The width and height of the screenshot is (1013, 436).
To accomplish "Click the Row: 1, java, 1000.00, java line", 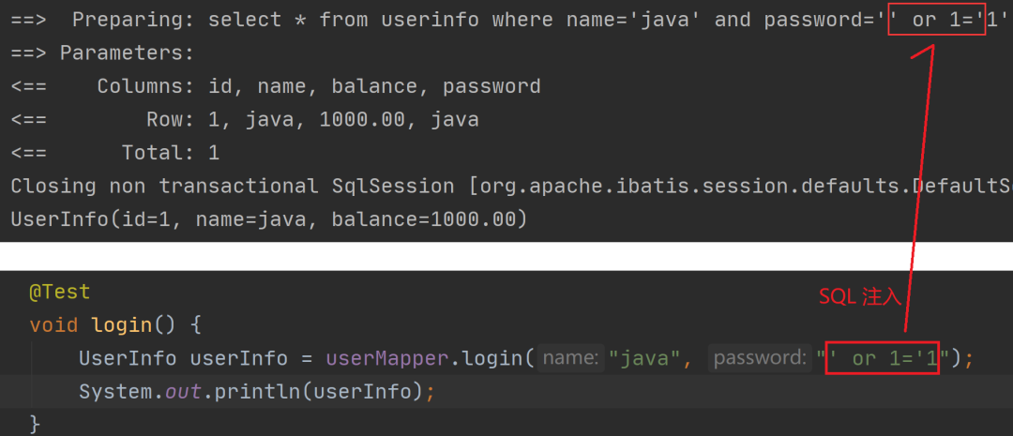I will point(245,120).
